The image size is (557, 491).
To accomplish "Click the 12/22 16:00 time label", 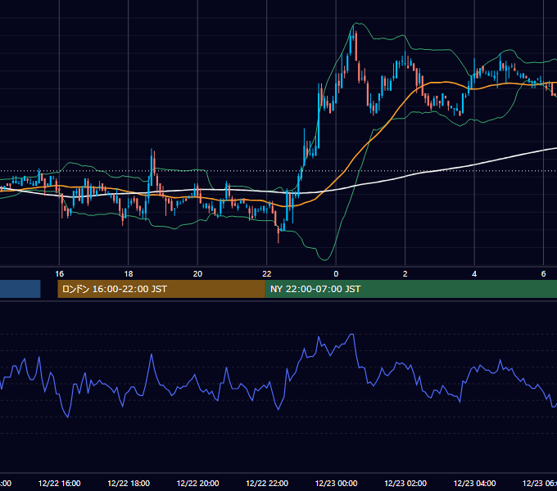I will [x=59, y=483].
